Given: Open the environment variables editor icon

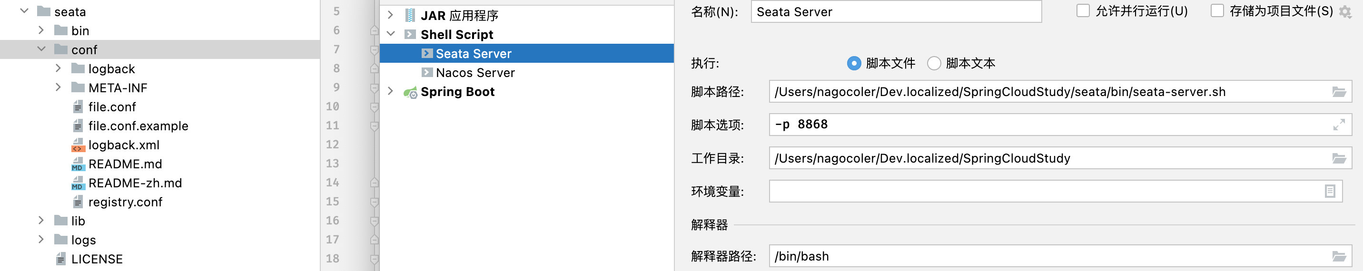Looking at the screenshot, I should tap(1330, 191).
